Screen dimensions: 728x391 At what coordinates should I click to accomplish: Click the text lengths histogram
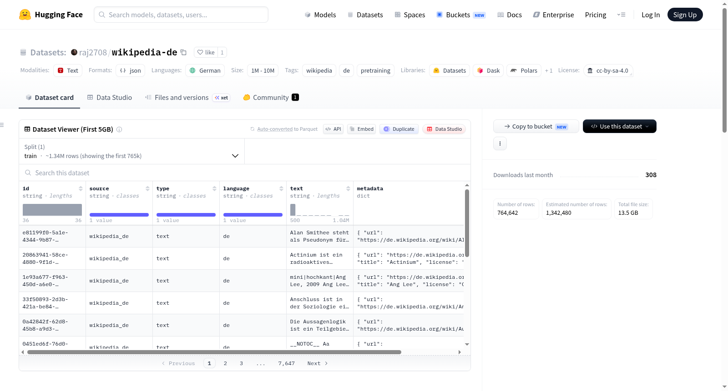tap(320, 210)
